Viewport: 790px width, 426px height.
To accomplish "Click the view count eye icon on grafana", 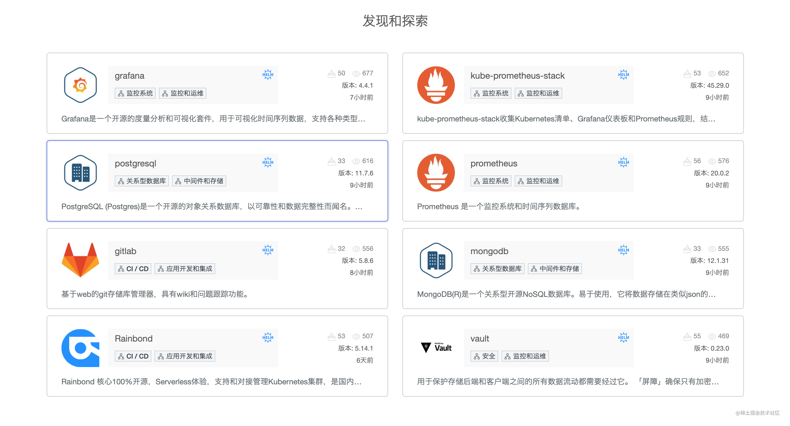I will tap(356, 73).
